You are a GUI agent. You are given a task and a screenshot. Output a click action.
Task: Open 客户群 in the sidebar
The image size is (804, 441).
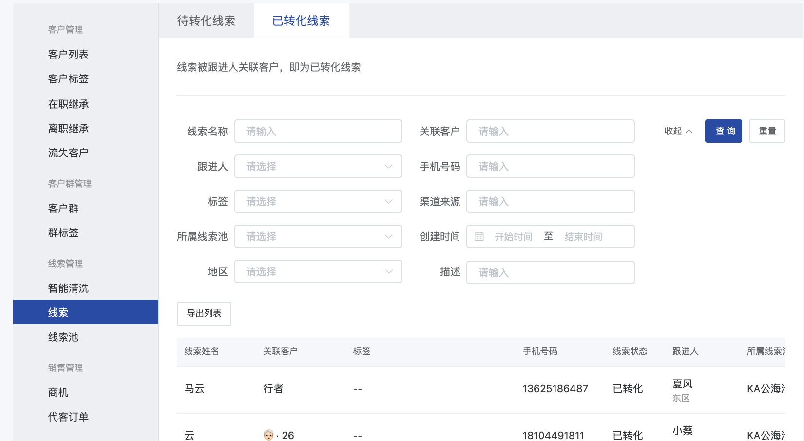coord(63,208)
